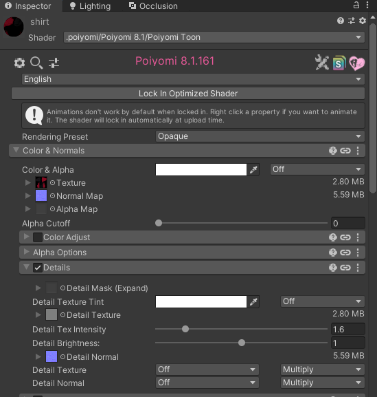Open help for Color & Normals section
377x397 pixels.
[x=333, y=151]
